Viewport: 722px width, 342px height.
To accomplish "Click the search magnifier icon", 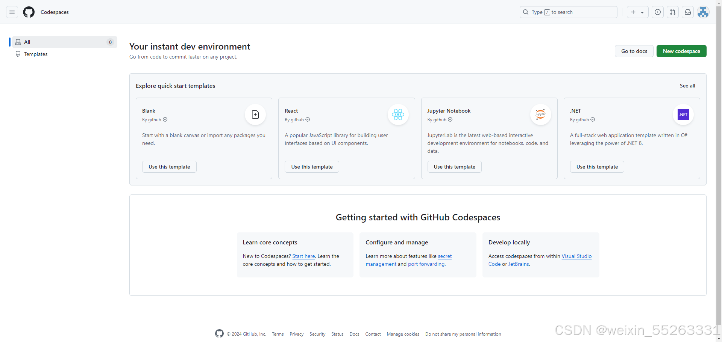I will pos(526,12).
